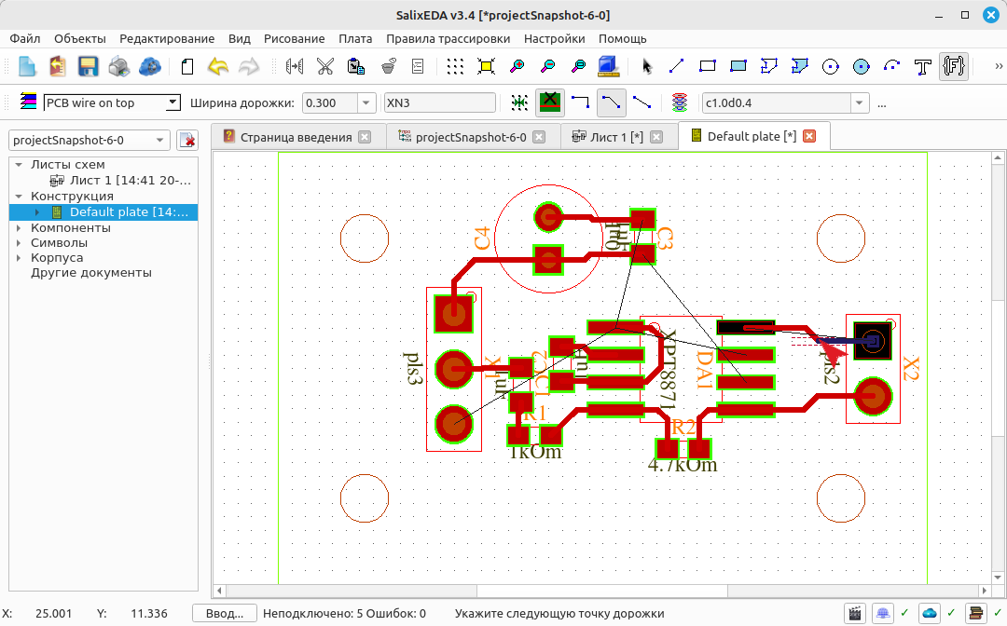This screenshot has width=1007, height=626.
Task: Switch to projectSnapshot-6-0 tab
Action: coord(471,137)
